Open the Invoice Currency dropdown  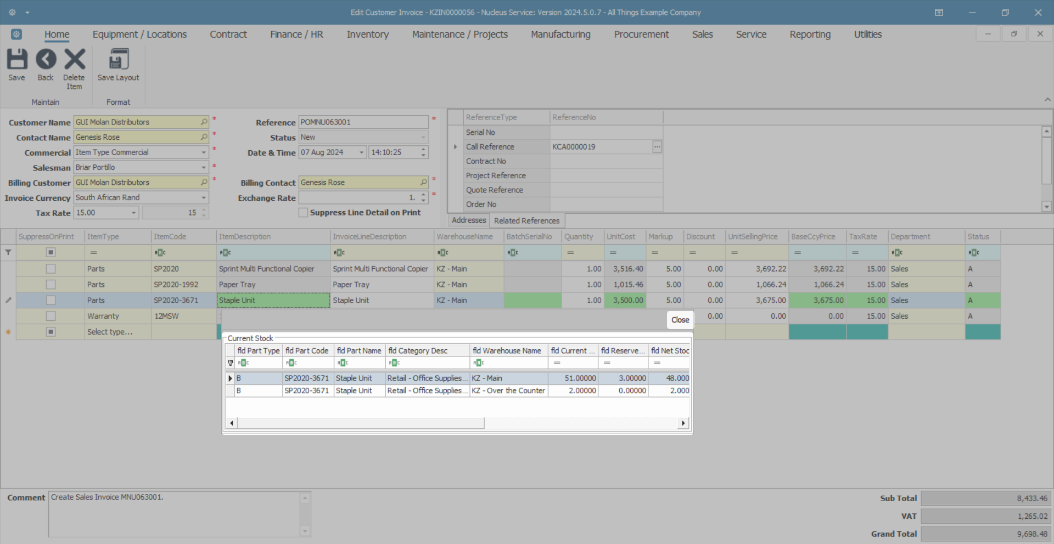(x=204, y=197)
